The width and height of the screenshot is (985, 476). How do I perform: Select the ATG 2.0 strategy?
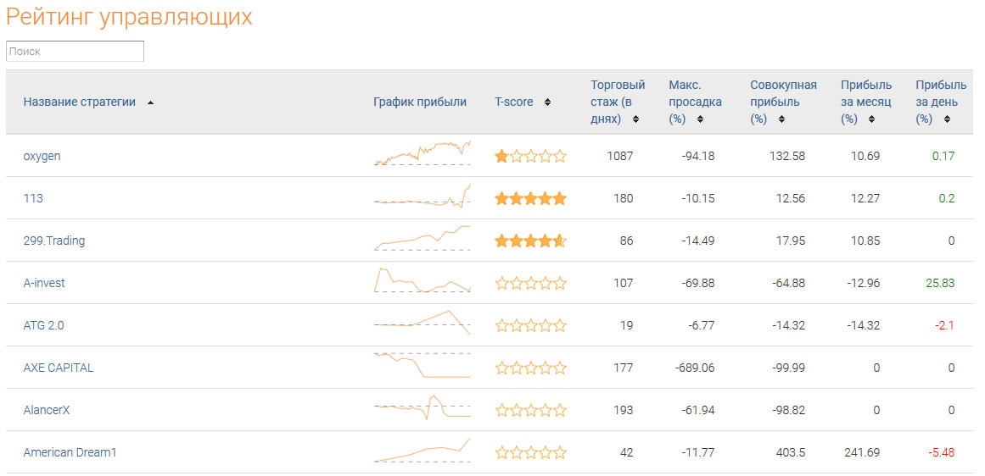tap(43, 325)
